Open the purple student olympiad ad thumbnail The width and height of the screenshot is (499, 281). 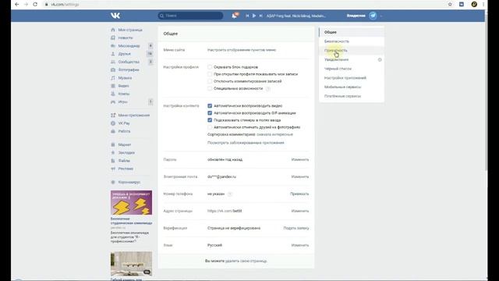[x=131, y=203]
